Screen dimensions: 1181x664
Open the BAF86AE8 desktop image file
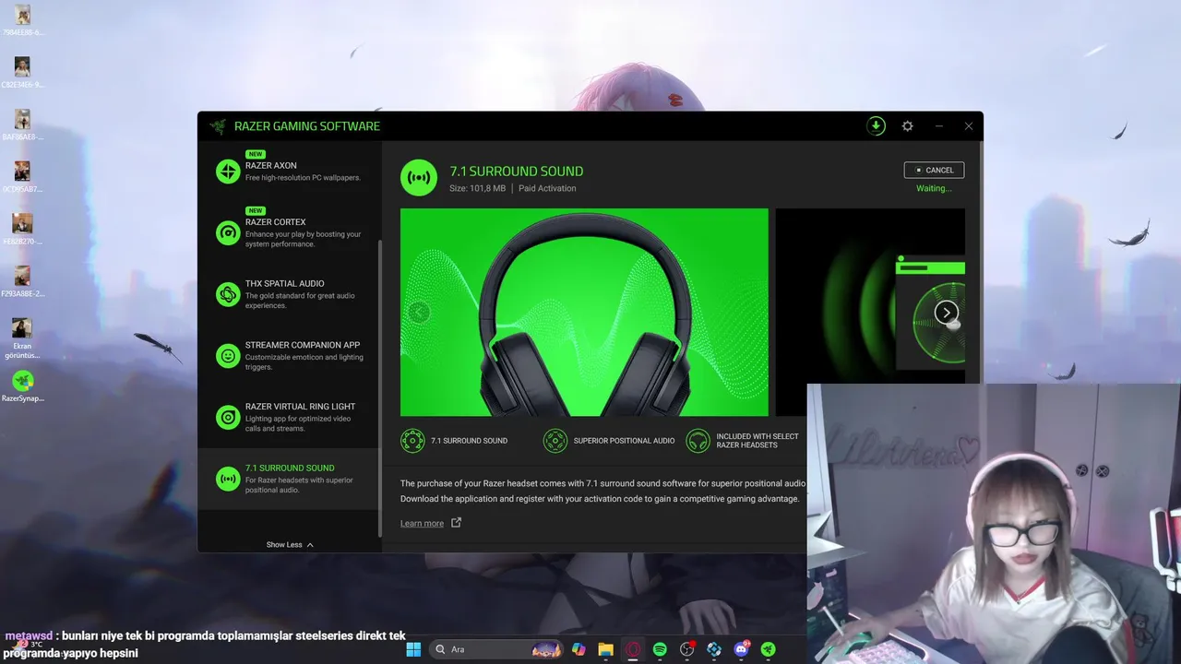point(23,125)
